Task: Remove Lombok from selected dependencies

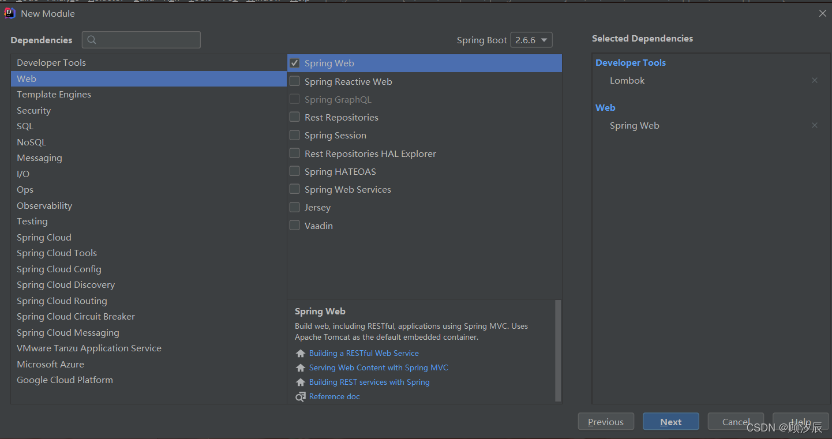Action: click(814, 80)
